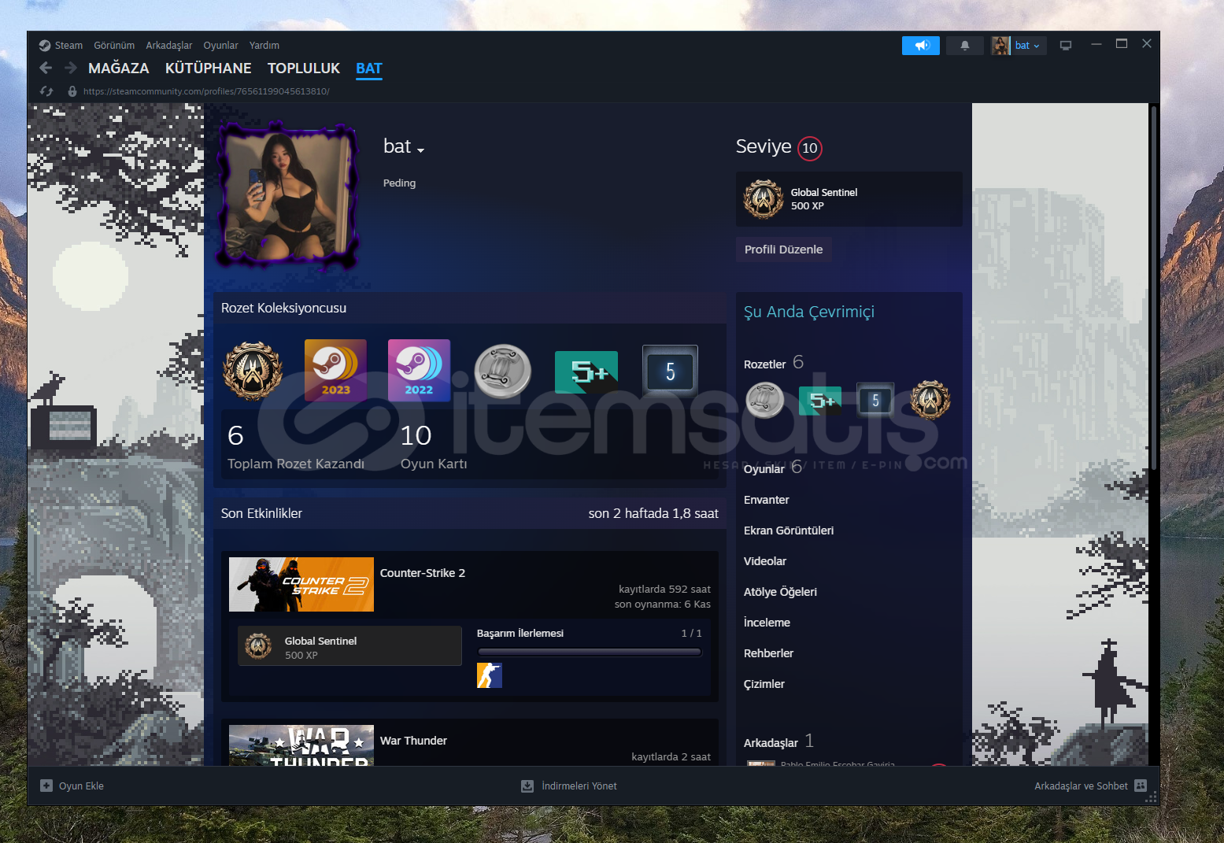Select the BAT profile tab
Viewport: 1224px width, 843px height.
pyautogui.click(x=369, y=68)
